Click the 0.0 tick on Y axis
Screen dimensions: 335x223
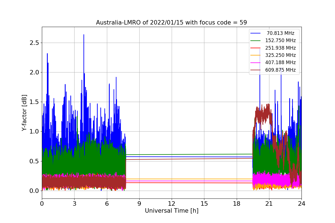35,191
